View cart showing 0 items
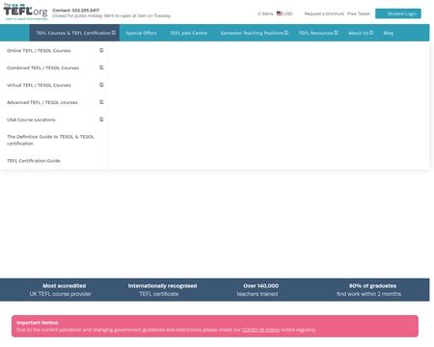The image size is (434, 347). point(265,13)
